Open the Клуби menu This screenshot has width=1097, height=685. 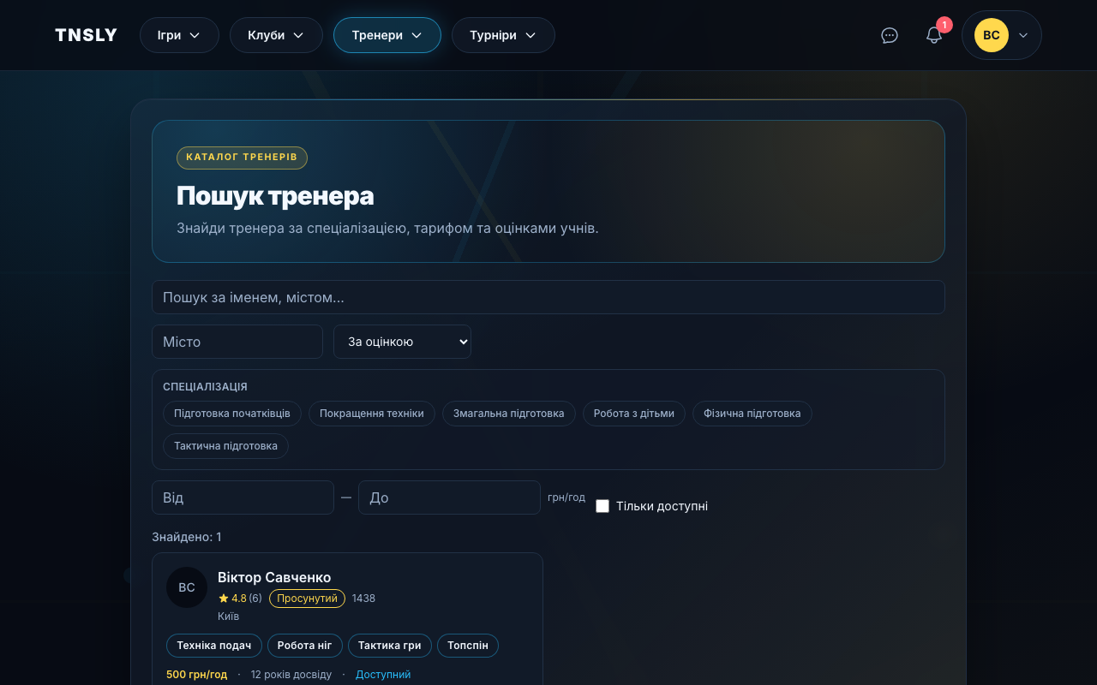[x=276, y=35]
